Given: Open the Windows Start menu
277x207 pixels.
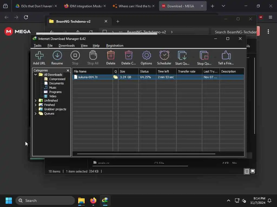Looking at the screenshot, I should [x=9, y=201].
